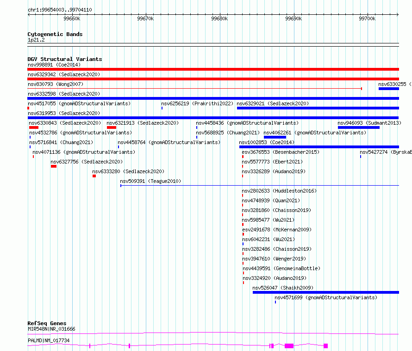Viewport: 412px width, 351px height.
Task: Click the 99680k ruler tick label
Action: tap(219, 18)
